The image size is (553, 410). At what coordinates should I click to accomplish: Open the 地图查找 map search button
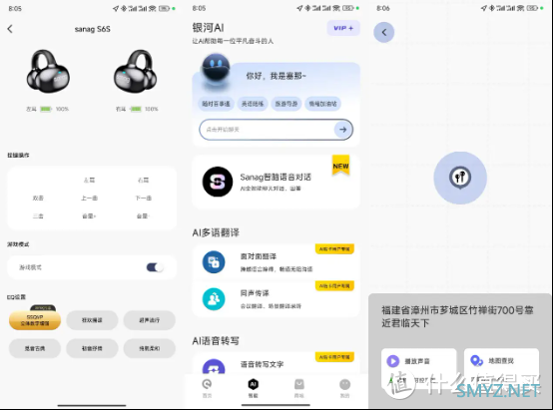coord(501,361)
